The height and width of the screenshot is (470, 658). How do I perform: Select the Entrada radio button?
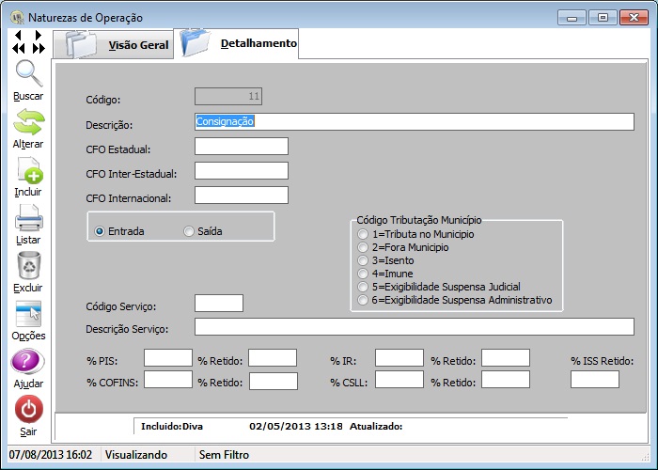tap(100, 231)
